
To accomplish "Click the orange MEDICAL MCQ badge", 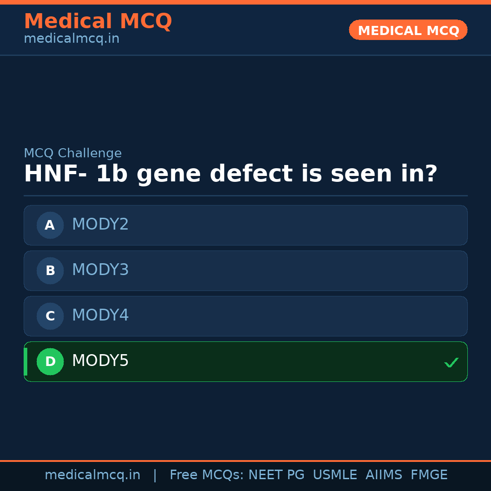I will 408,30.
